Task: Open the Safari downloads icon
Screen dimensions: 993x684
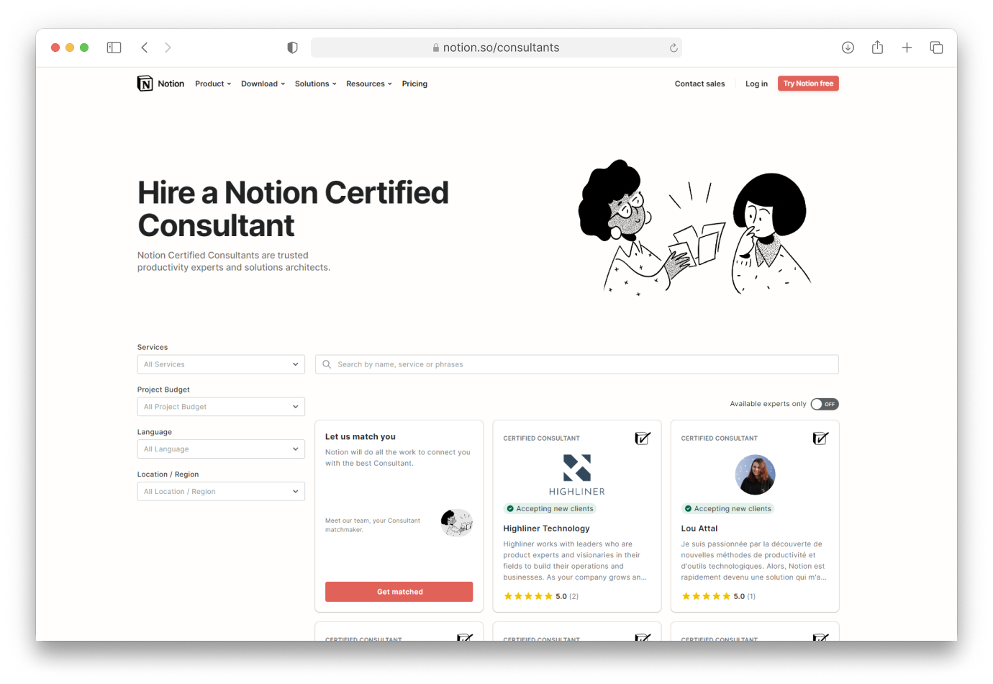Action: 848,47
